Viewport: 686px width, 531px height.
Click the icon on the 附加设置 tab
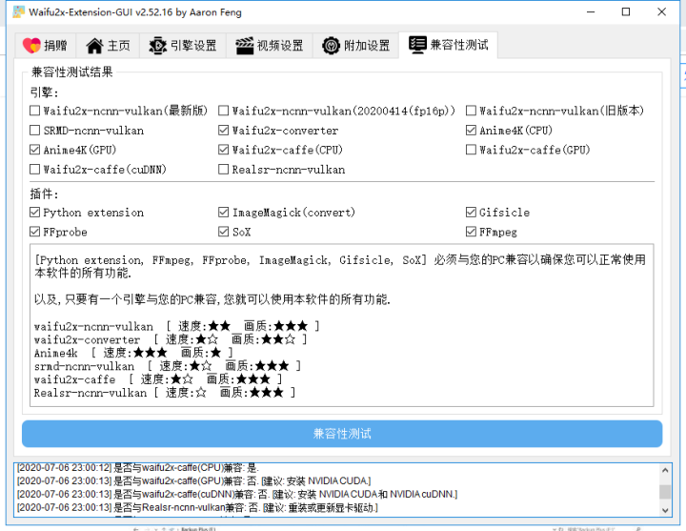pos(332,46)
